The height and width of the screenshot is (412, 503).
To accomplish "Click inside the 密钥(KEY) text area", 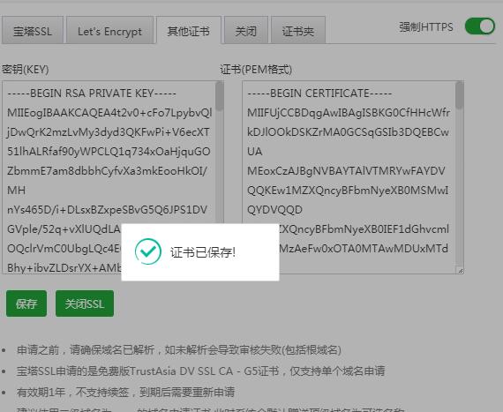I will (x=109, y=177).
